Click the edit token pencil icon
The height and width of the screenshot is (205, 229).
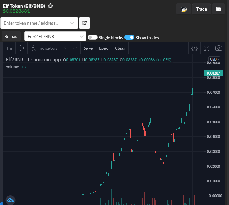click(x=85, y=23)
